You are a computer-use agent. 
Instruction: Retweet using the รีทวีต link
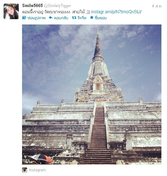click(82, 18)
